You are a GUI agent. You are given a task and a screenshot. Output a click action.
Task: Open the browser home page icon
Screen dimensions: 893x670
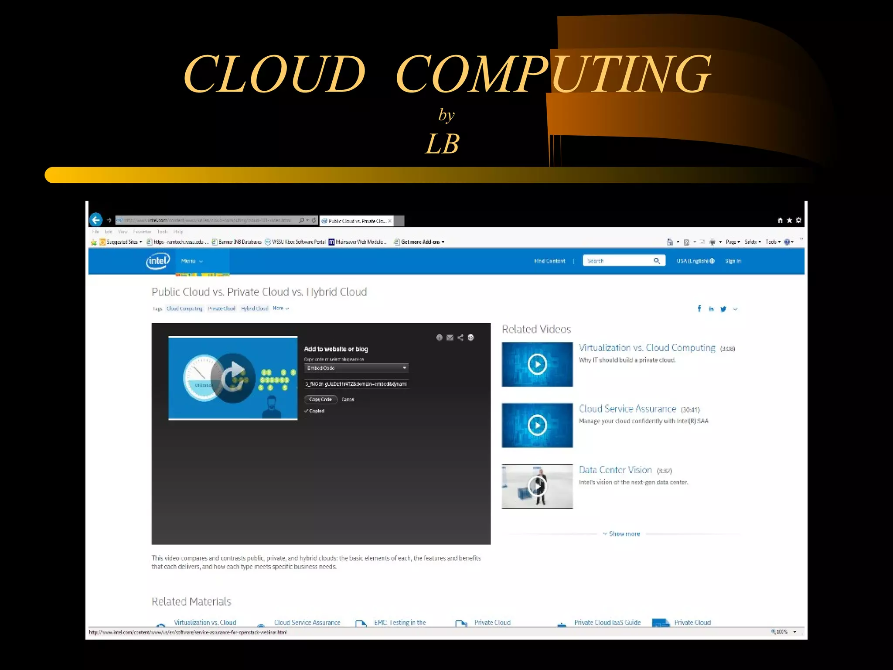pyautogui.click(x=780, y=220)
